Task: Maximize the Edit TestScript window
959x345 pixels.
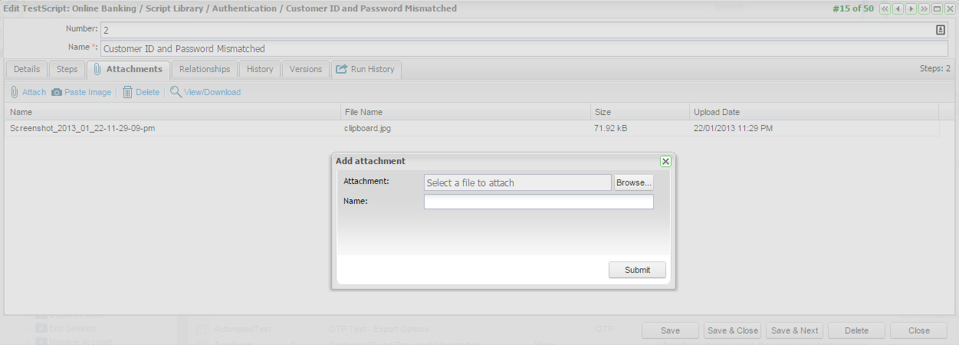Action: pos(937,9)
